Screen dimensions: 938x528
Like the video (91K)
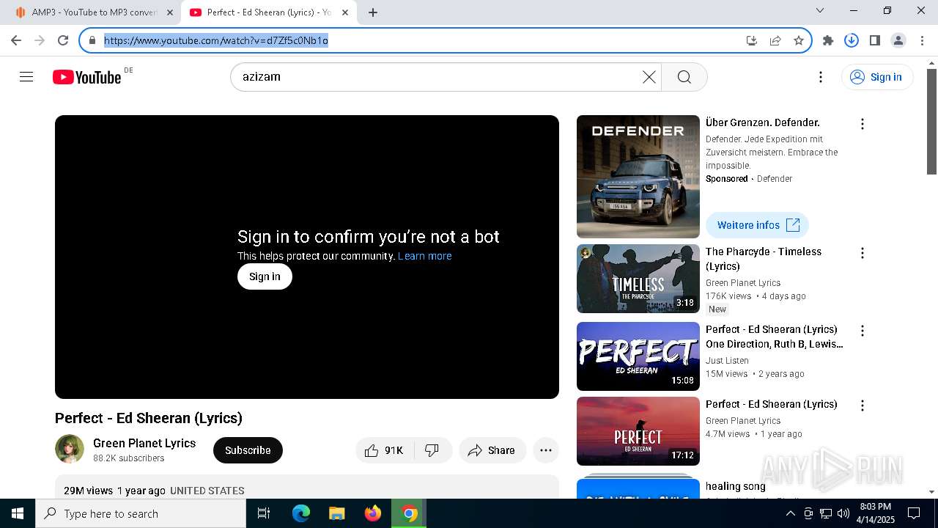click(385, 450)
